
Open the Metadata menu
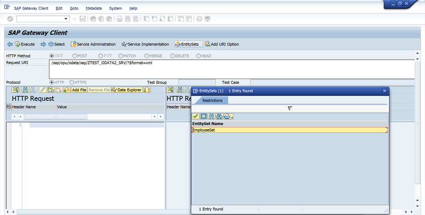[x=94, y=8]
